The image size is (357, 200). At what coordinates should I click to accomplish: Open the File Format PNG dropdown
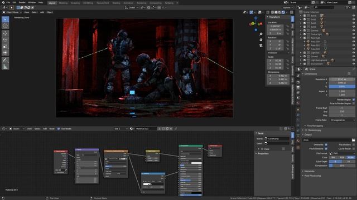(342, 153)
